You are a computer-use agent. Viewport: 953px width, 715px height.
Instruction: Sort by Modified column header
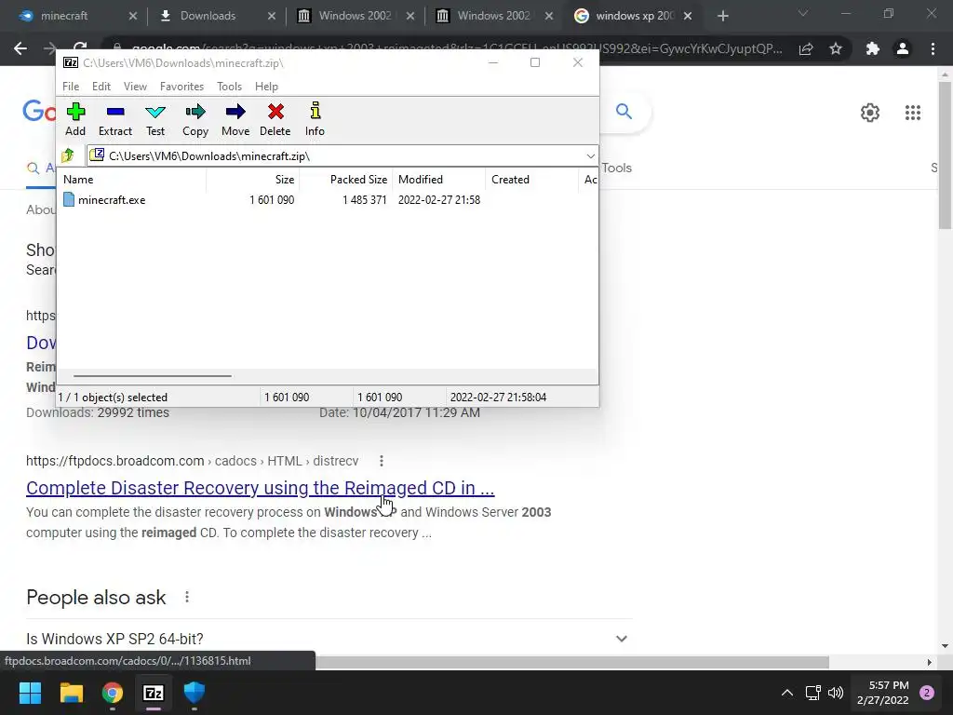pos(439,180)
